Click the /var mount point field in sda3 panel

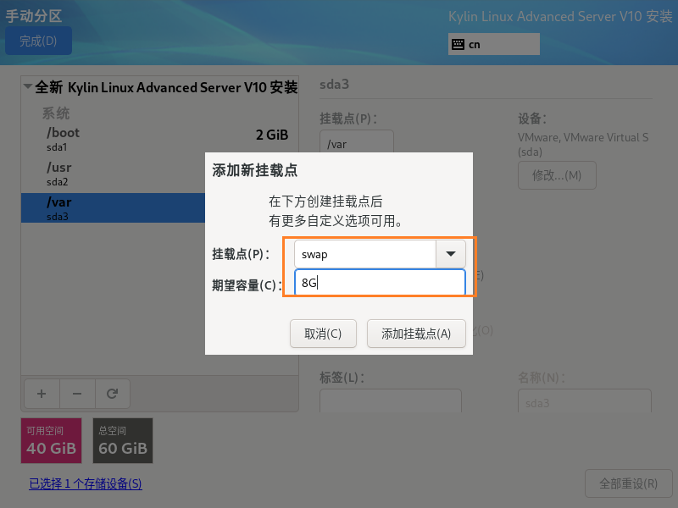(x=357, y=141)
